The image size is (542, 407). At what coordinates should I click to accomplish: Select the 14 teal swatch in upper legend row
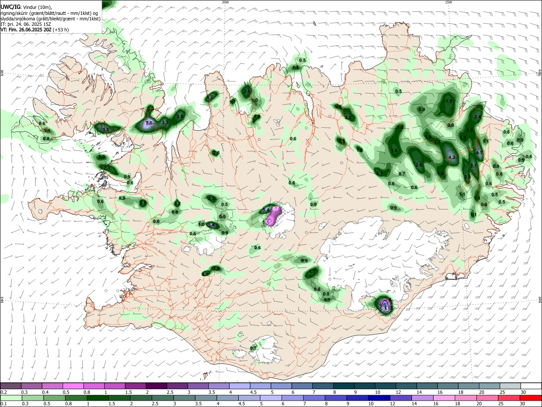[426, 386]
